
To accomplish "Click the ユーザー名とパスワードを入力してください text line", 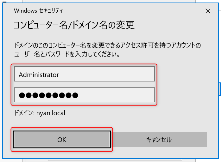I will [67, 54].
